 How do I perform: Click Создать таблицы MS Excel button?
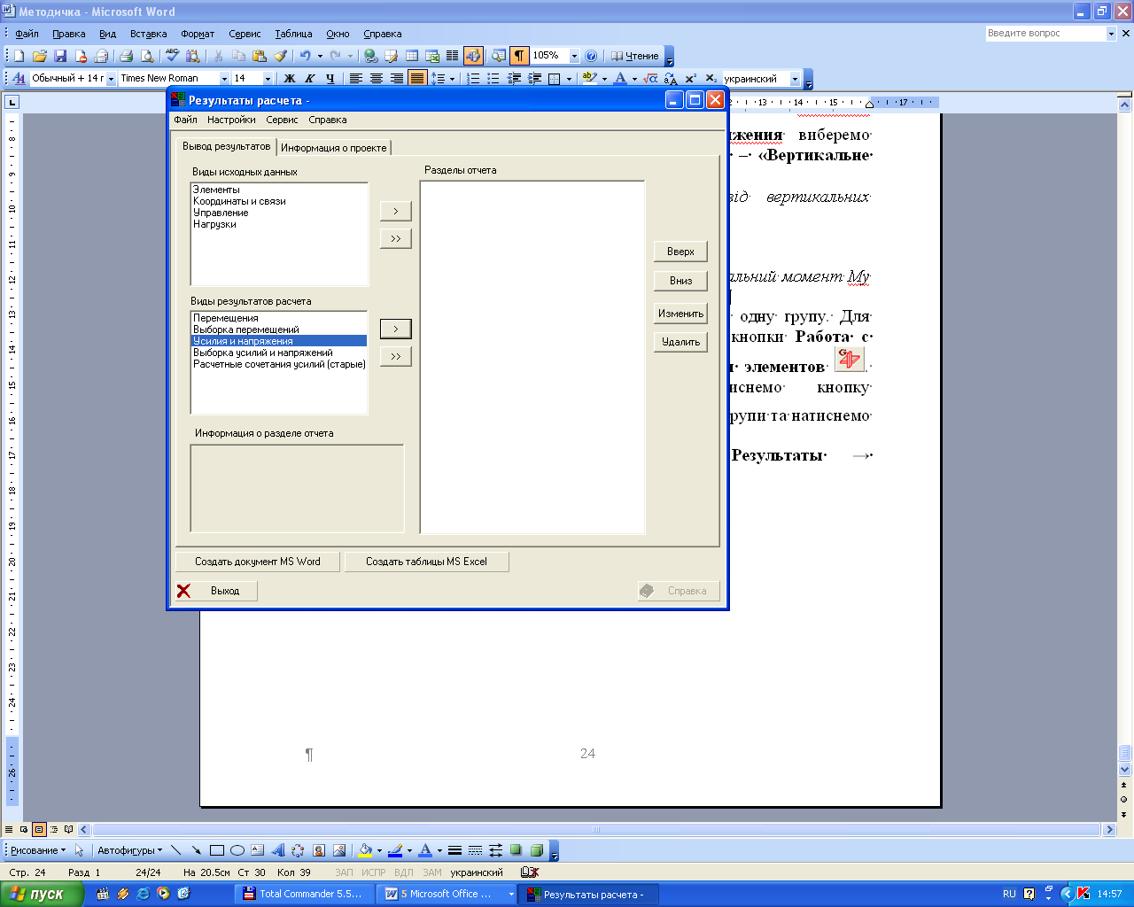(x=426, y=562)
